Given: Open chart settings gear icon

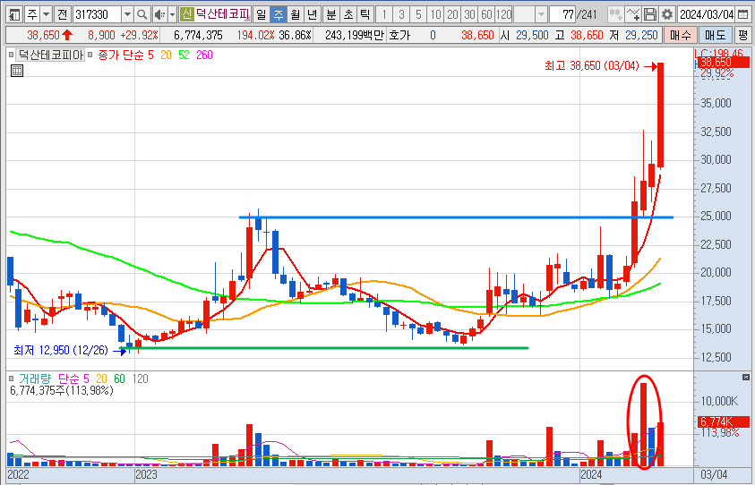Looking at the screenshot, I should 667,15.
